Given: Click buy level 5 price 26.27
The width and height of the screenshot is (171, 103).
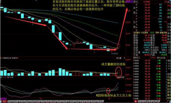Looking at the screenshot, I should [x=147, y=30].
